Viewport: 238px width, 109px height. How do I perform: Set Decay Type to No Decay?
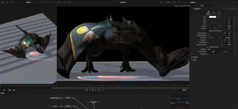211,38
